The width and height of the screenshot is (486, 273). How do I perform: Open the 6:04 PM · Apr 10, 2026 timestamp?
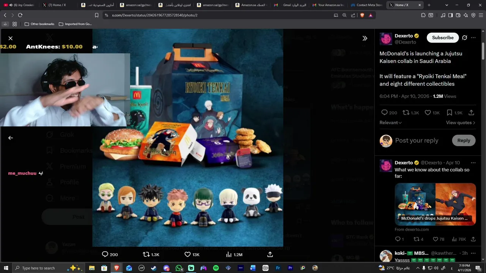(x=404, y=96)
